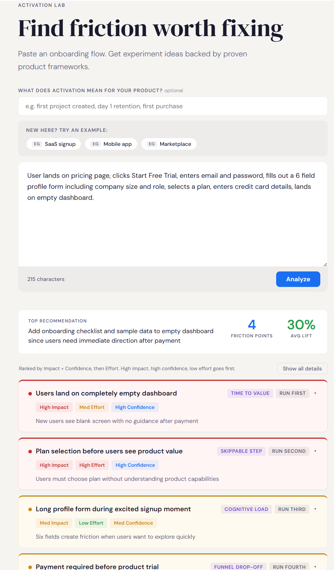Viewport: 334px width, 570px height.
Task: Expand the RUN FIRST dropdown
Action: (315, 393)
